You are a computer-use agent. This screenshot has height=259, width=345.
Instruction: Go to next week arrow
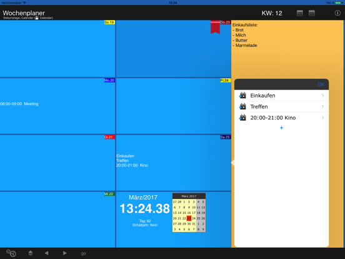point(64,253)
